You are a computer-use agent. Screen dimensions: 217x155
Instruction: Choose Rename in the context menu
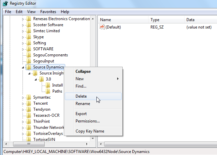coord(93,104)
